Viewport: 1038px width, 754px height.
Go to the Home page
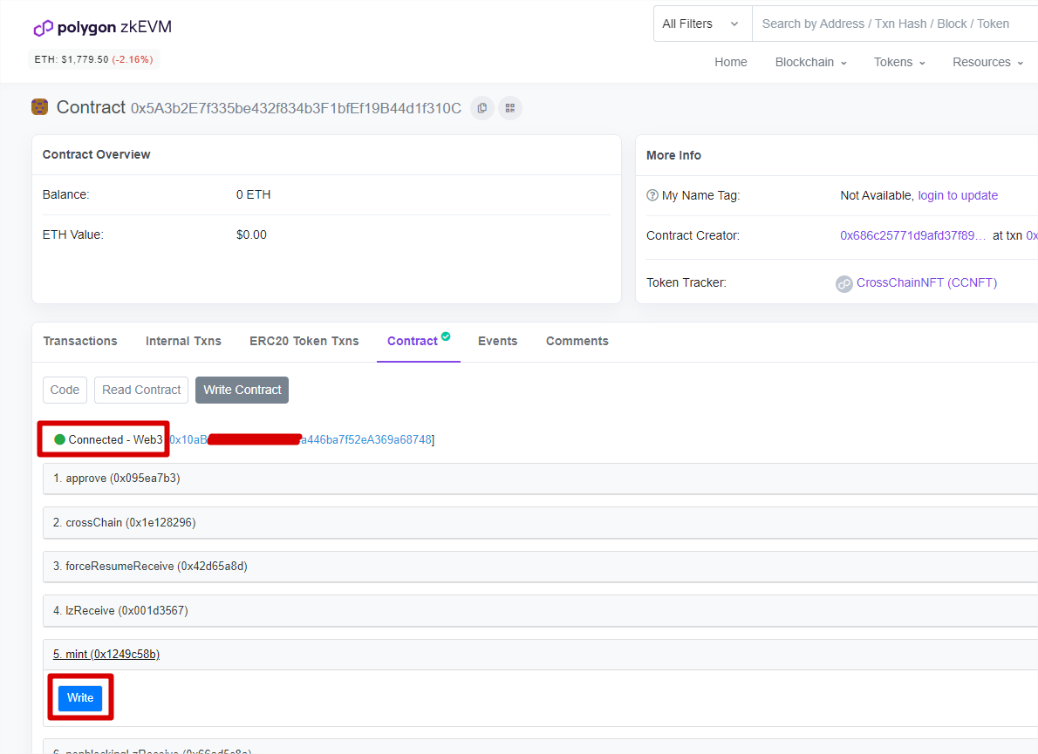coord(731,62)
